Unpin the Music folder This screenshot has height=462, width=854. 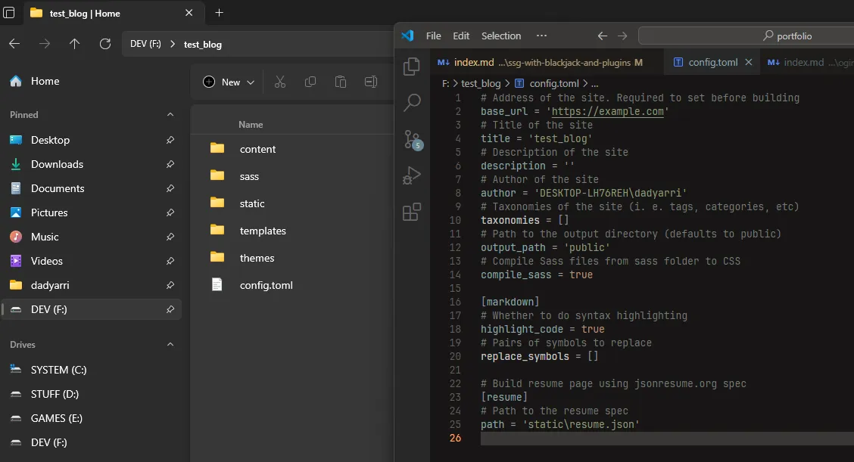click(x=170, y=237)
